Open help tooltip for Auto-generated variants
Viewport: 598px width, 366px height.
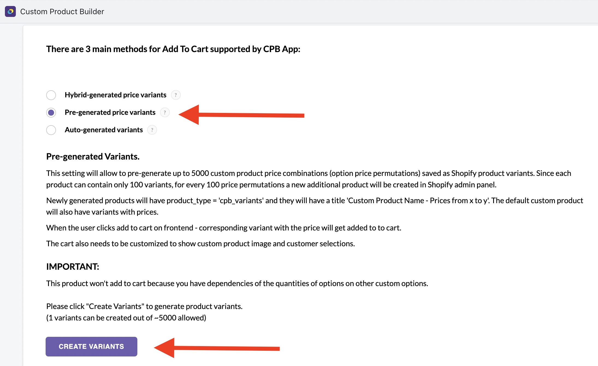(152, 130)
